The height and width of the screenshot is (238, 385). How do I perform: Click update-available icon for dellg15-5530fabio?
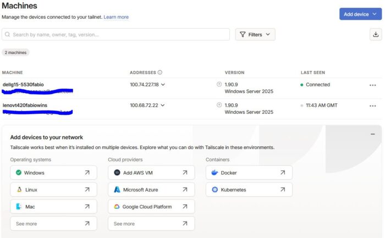pos(219,84)
